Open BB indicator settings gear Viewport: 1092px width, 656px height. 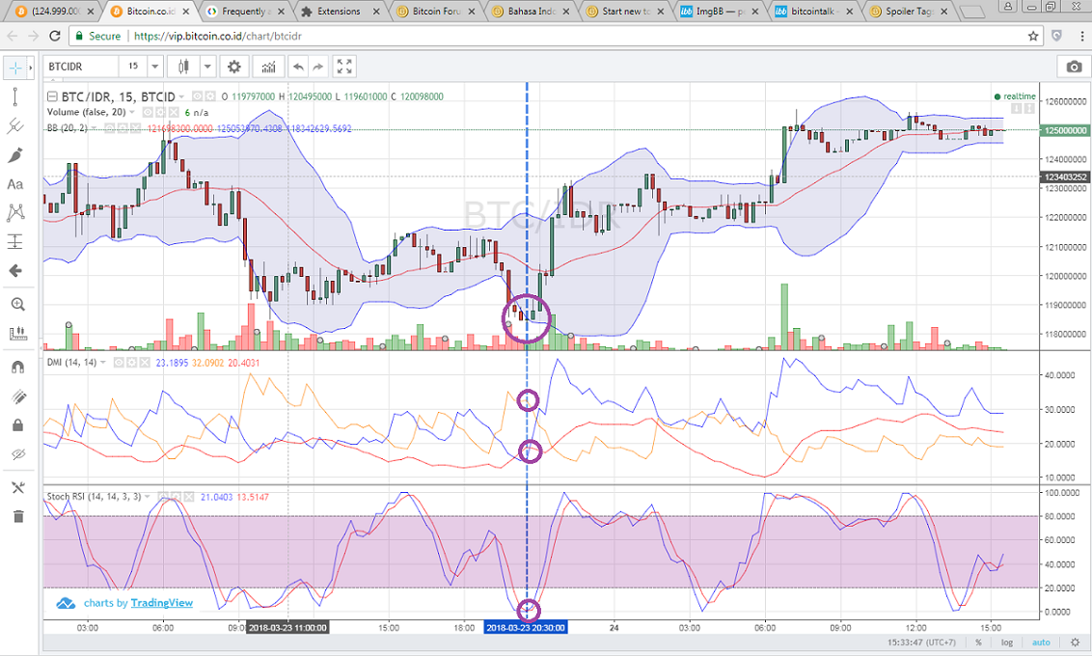[x=123, y=128]
